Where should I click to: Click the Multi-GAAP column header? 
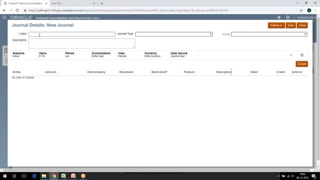(x=159, y=72)
